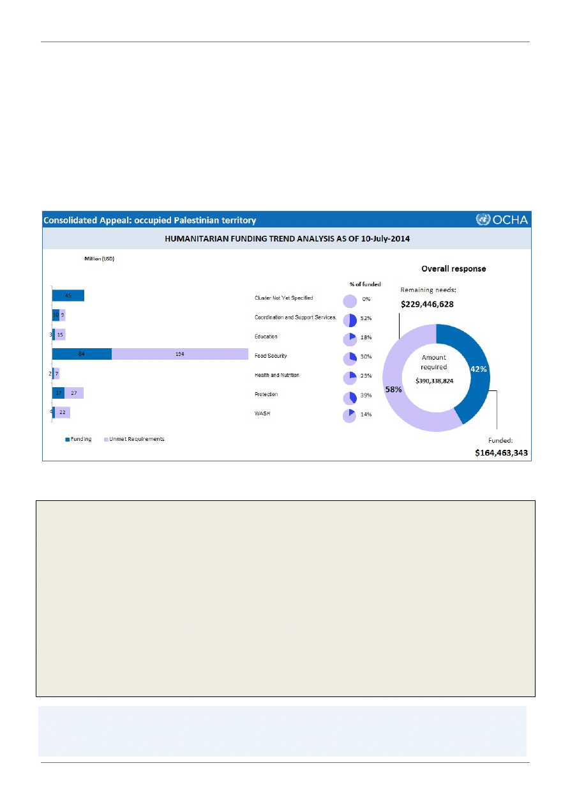Select the Cluster Not Yet Specified pie icon

tap(350, 302)
